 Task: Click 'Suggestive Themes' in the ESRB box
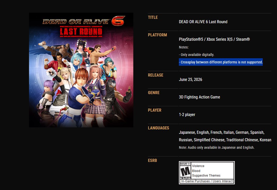pos(206,175)
